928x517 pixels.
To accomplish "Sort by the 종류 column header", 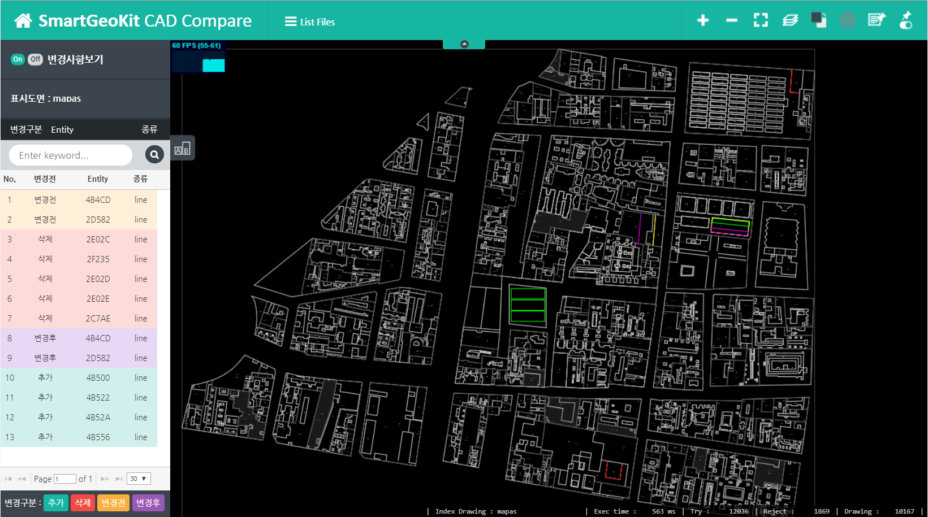I will coord(140,179).
